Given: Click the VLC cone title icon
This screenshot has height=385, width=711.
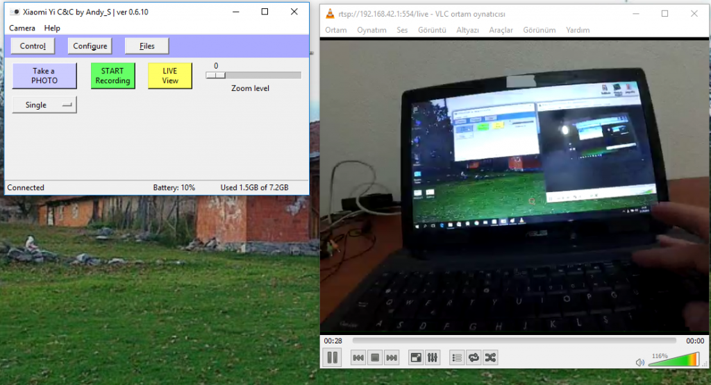Looking at the screenshot, I should pyautogui.click(x=330, y=14).
